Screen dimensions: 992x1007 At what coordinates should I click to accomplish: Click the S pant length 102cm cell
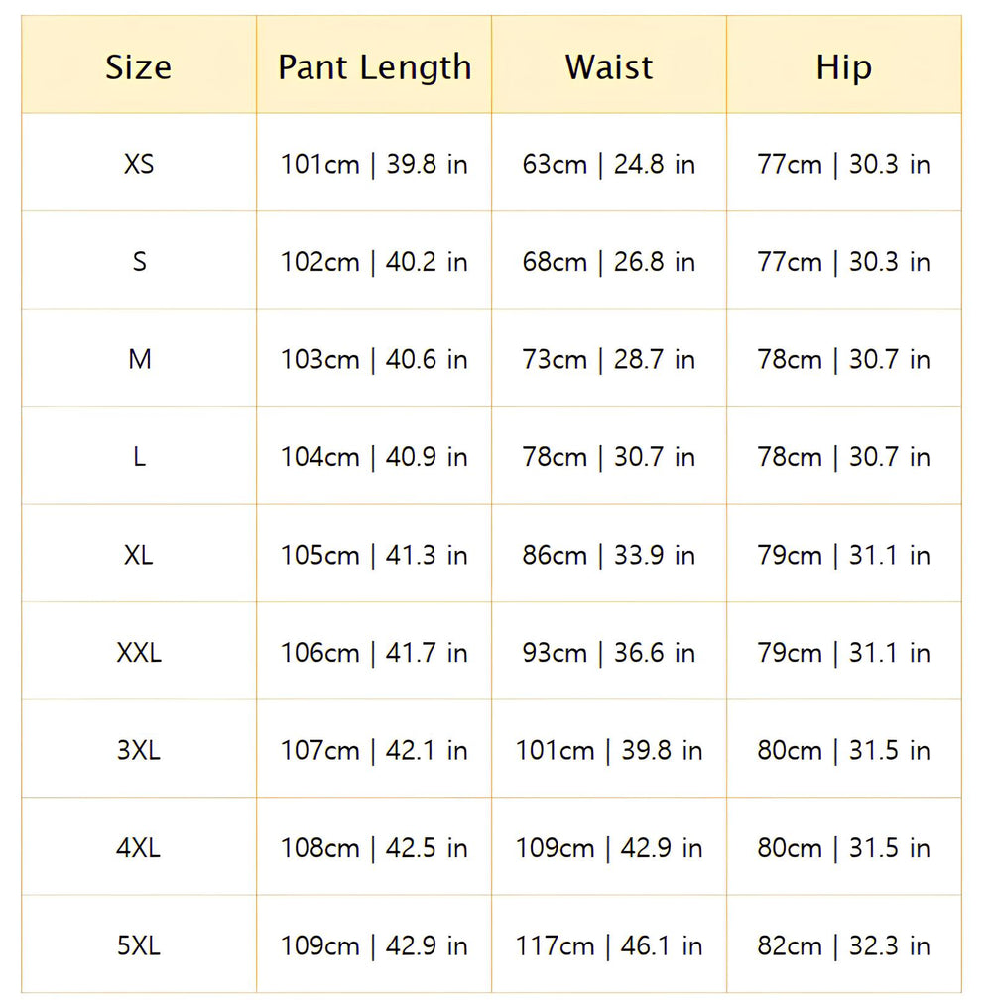(x=374, y=262)
